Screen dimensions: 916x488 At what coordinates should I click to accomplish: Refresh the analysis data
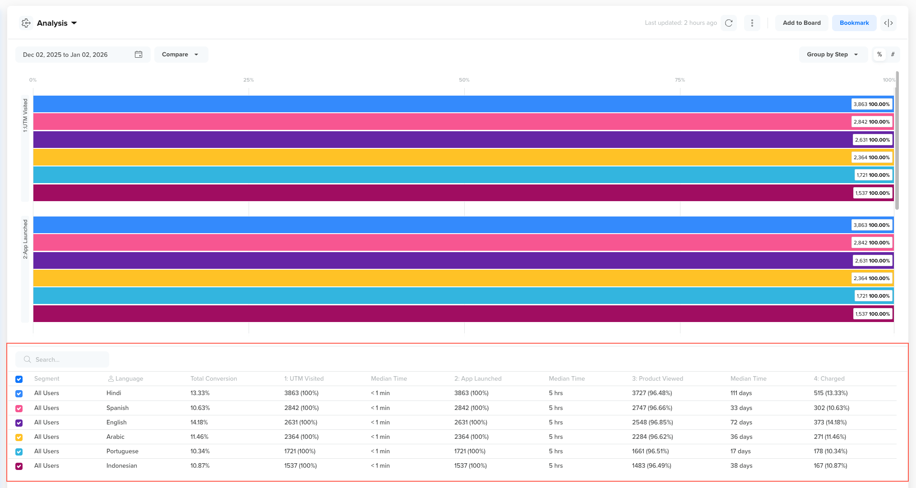[x=728, y=23]
